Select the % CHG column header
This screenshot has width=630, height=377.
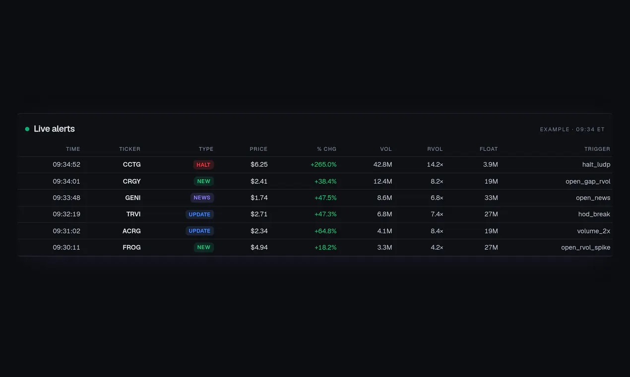click(x=327, y=149)
